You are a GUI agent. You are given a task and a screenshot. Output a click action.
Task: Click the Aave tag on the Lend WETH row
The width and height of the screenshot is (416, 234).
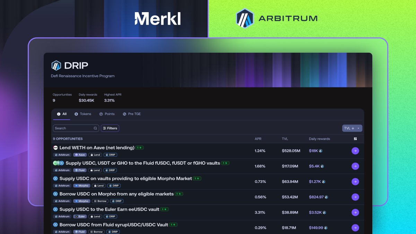(x=80, y=155)
